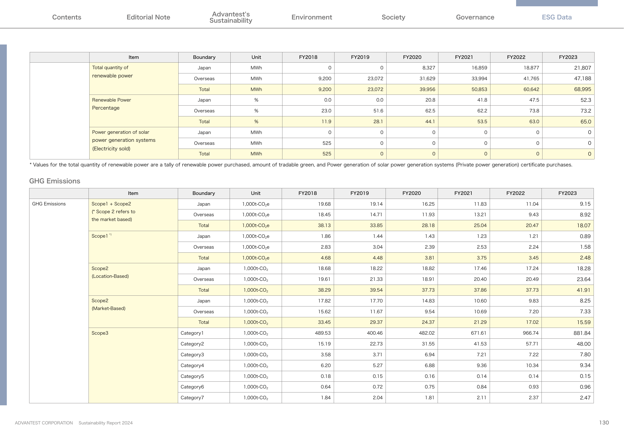This screenshot has height=441, width=624.
Task: Select the value 47,188 in the table
Action: [583, 78]
